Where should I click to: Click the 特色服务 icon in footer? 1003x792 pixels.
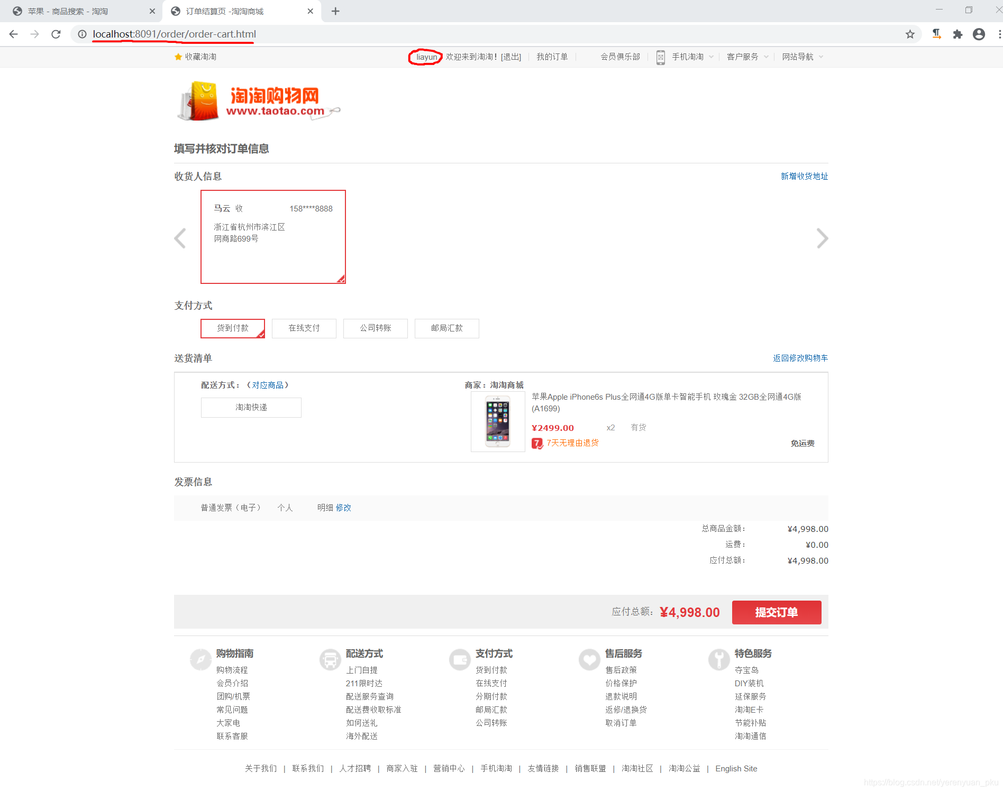point(719,659)
